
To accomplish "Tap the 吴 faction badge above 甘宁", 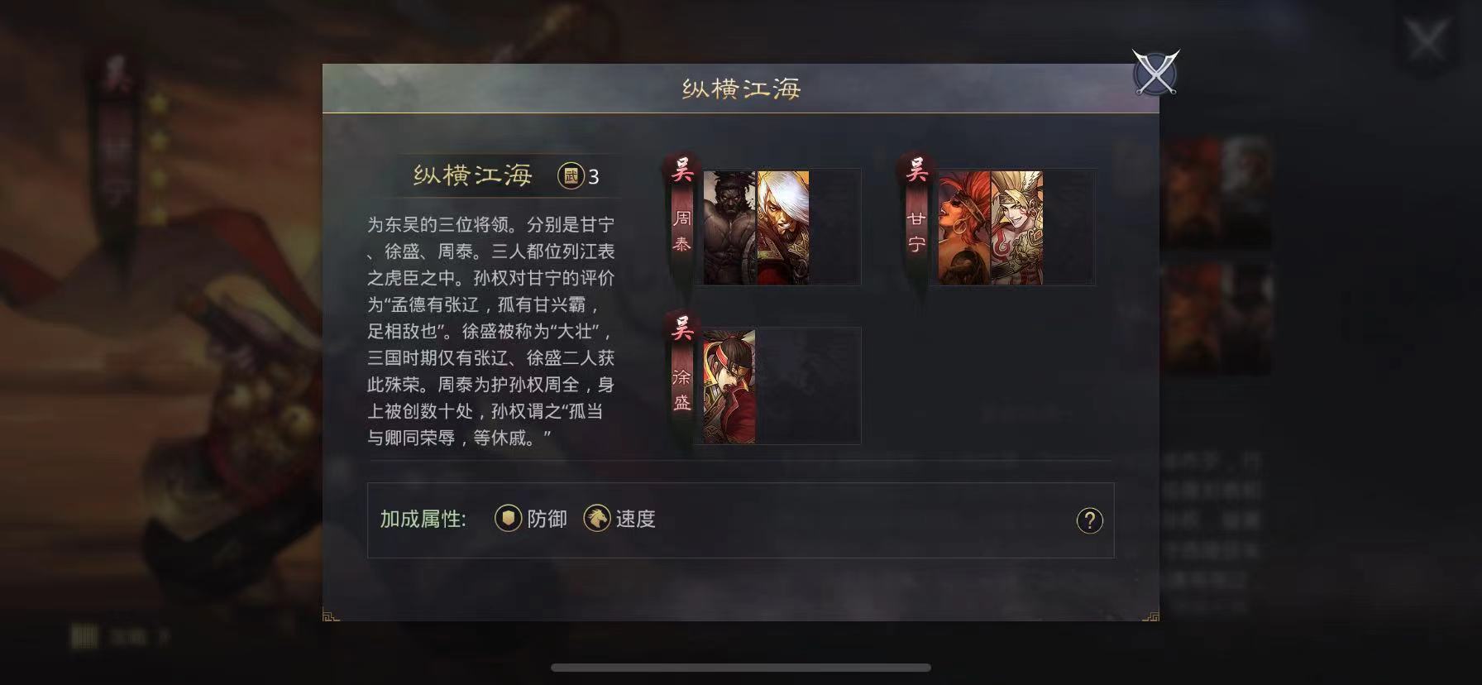I will [x=916, y=171].
